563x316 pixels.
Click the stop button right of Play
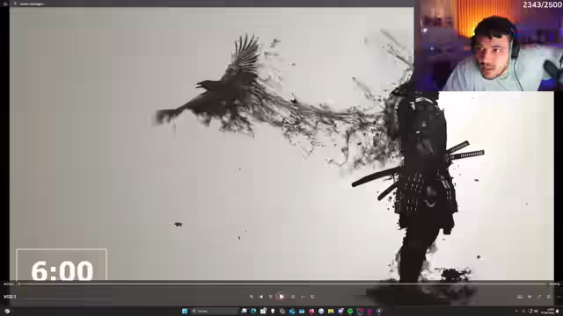(x=293, y=297)
